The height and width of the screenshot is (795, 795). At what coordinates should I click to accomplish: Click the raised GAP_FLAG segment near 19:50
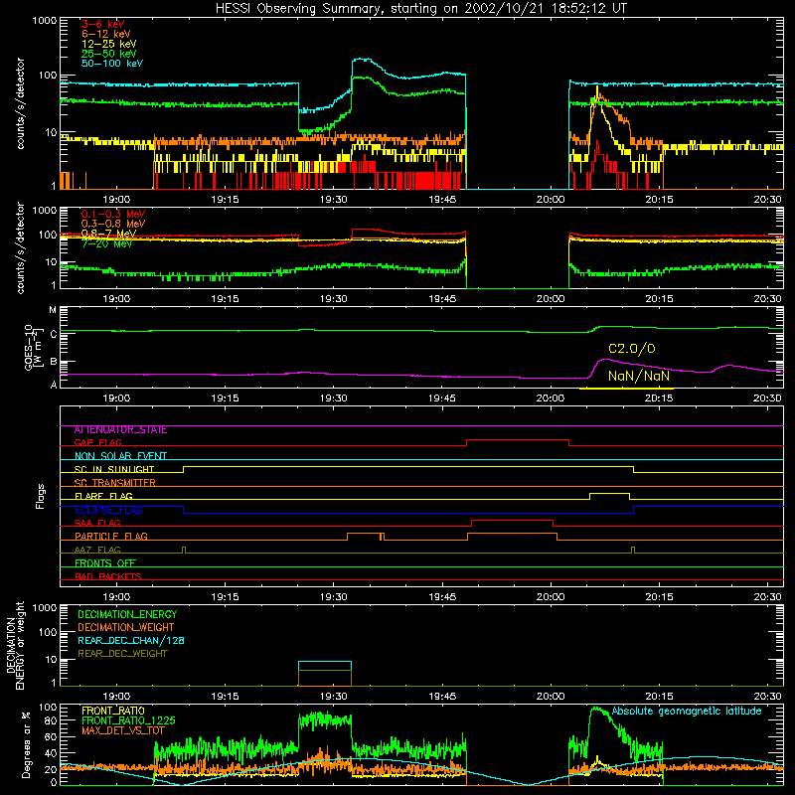click(518, 440)
